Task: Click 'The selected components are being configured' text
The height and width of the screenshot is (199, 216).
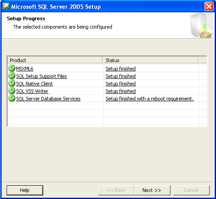Action: [63, 27]
